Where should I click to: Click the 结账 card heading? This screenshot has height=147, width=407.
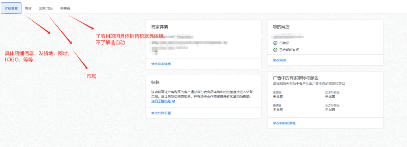[x=155, y=82]
